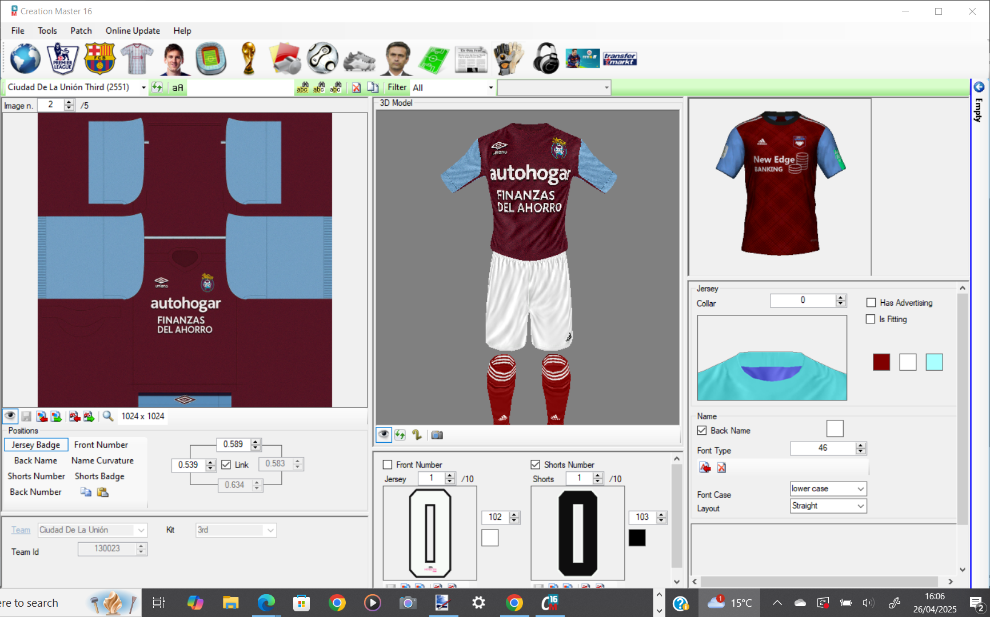Viewport: 990px width, 617px height.
Task: Select the Name Curvature position button
Action: (102, 460)
